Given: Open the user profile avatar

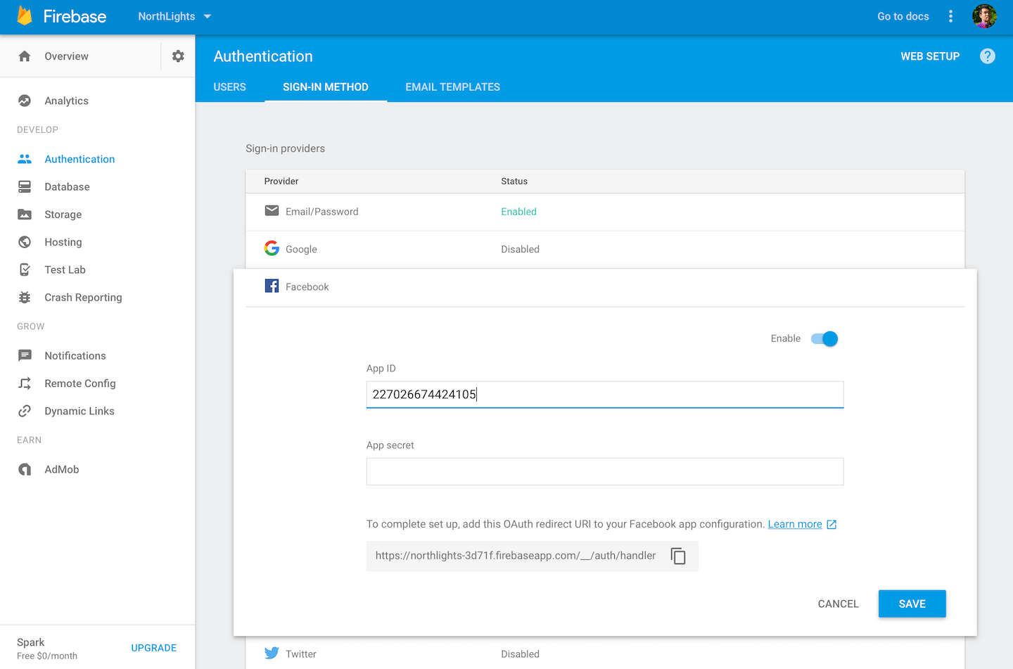Looking at the screenshot, I should point(984,16).
